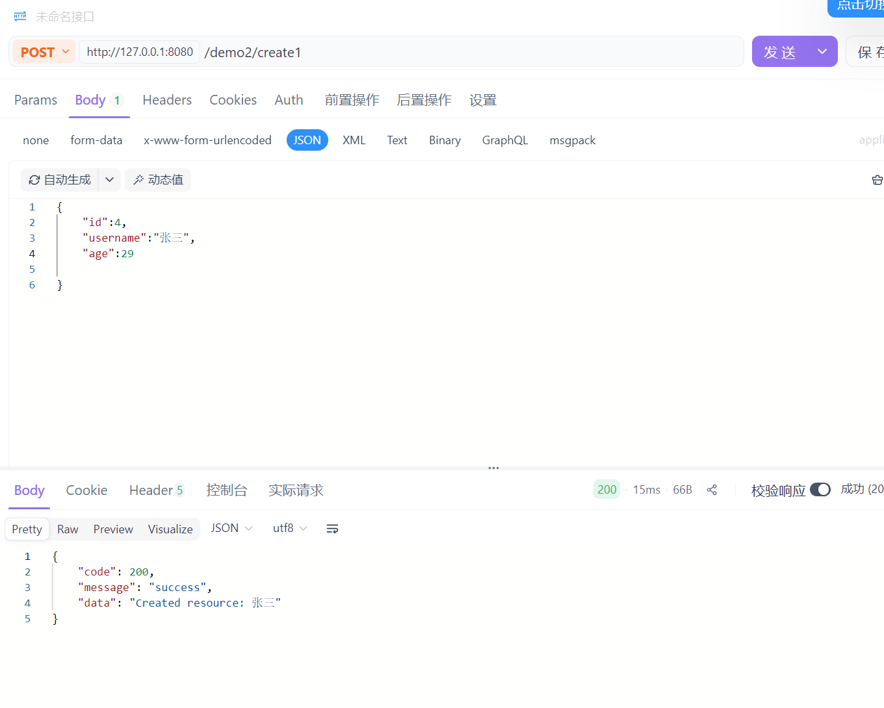Expand the 自动生成 options arrow
This screenshot has width=884, height=708.
tap(110, 180)
